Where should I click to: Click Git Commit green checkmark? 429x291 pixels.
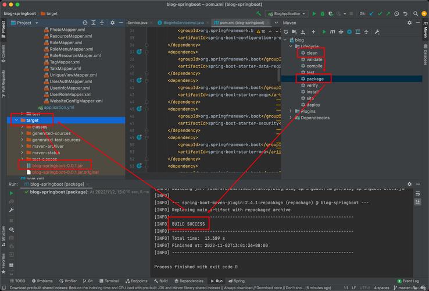(x=380, y=13)
